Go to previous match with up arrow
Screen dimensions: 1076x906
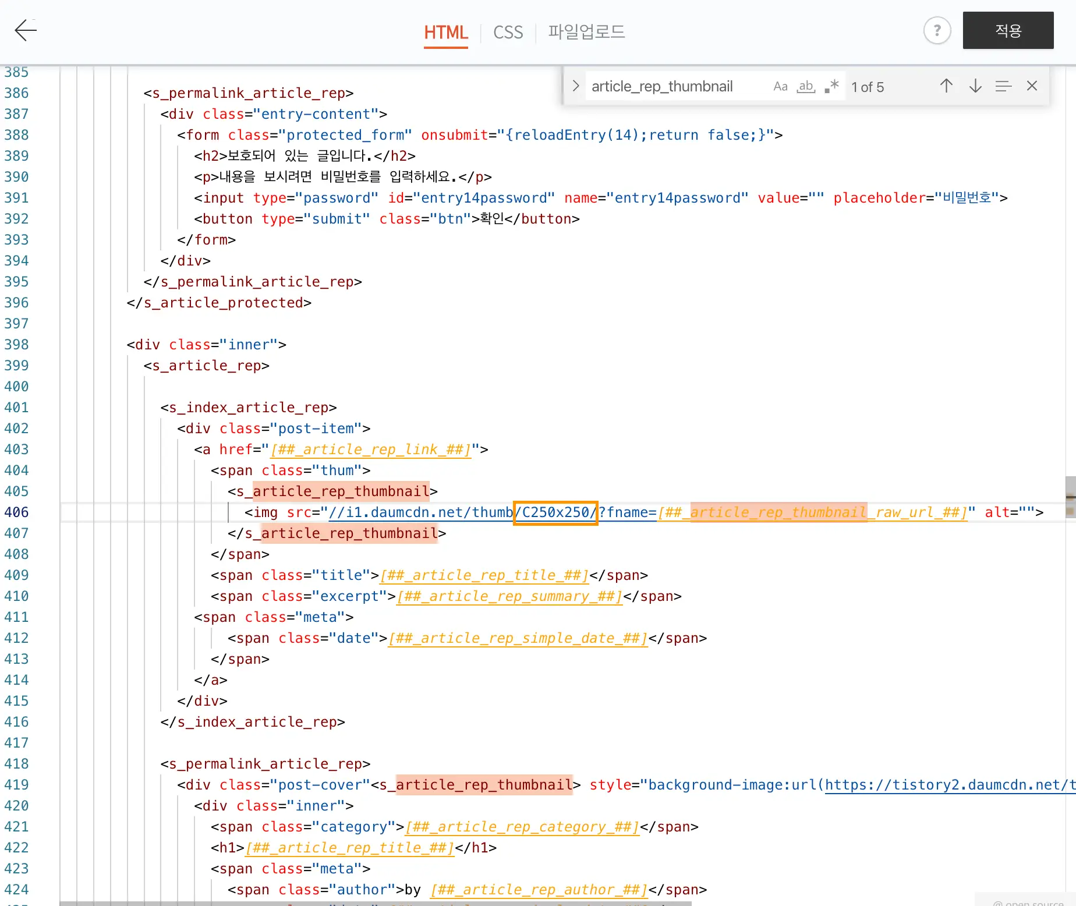tap(946, 86)
